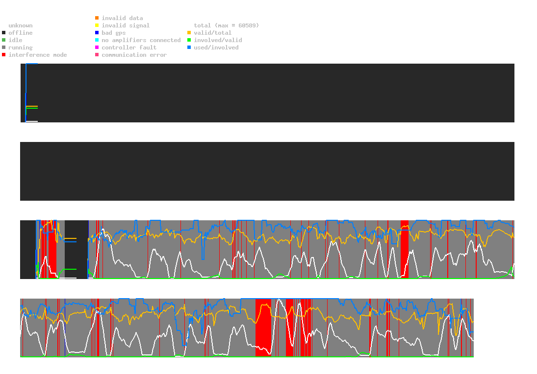The width and height of the screenshot is (537, 374).
Task: Select the magenta controller fault swatch
Action: [97, 47]
